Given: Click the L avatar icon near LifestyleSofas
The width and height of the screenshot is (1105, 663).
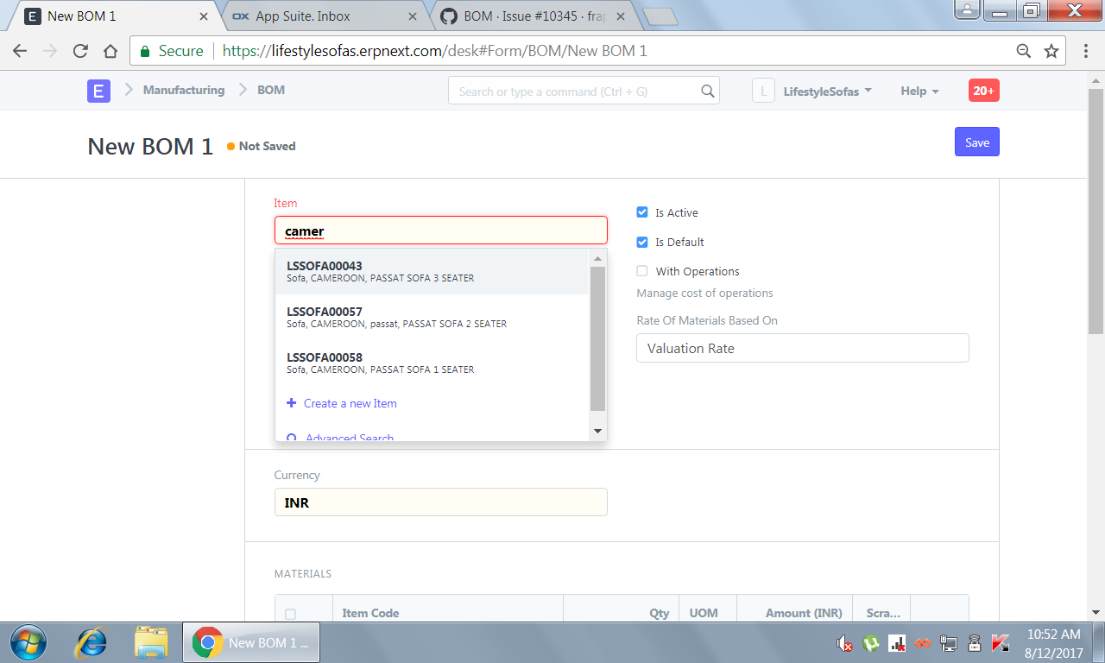Looking at the screenshot, I should pyautogui.click(x=763, y=90).
